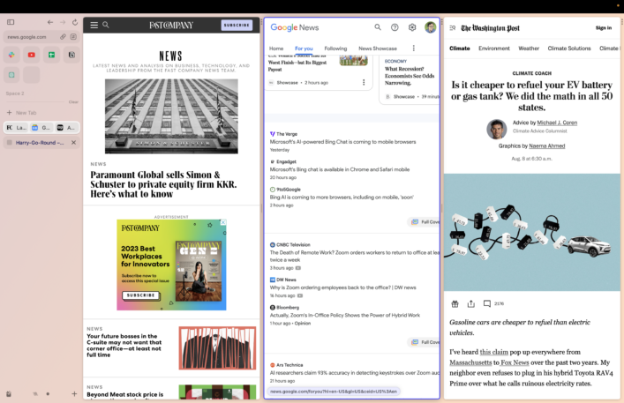The image size is (624, 403).
Task: Open the News Showcase tab
Action: (378, 49)
